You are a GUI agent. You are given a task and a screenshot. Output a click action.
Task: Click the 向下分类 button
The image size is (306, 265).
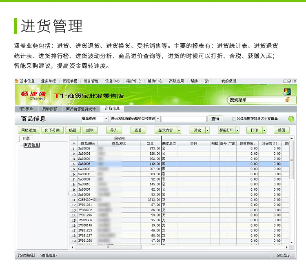52,130
